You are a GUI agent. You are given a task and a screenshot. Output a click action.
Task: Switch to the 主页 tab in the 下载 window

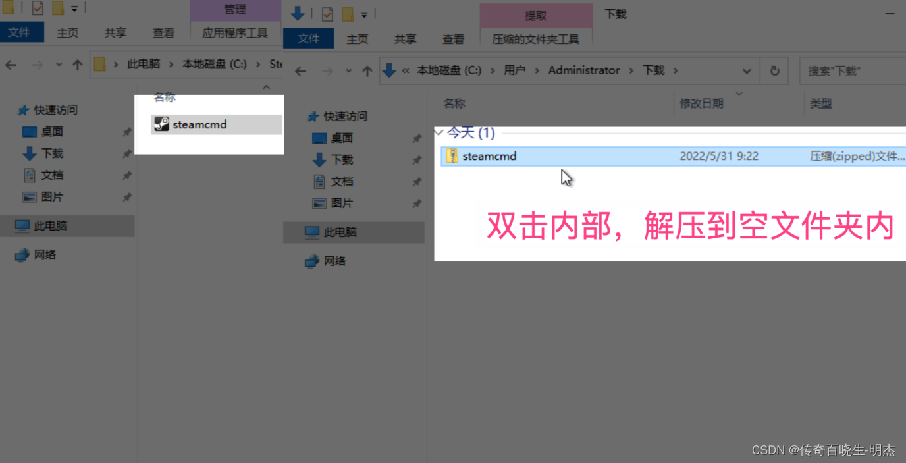358,39
